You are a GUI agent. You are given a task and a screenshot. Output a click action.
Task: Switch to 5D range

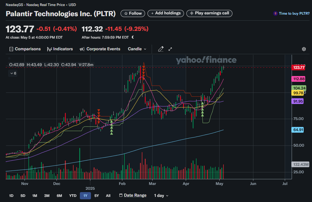click(x=23, y=196)
